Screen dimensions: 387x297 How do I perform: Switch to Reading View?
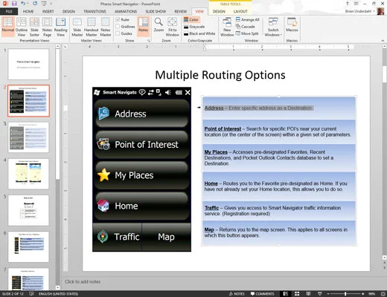pyautogui.click(x=60, y=27)
